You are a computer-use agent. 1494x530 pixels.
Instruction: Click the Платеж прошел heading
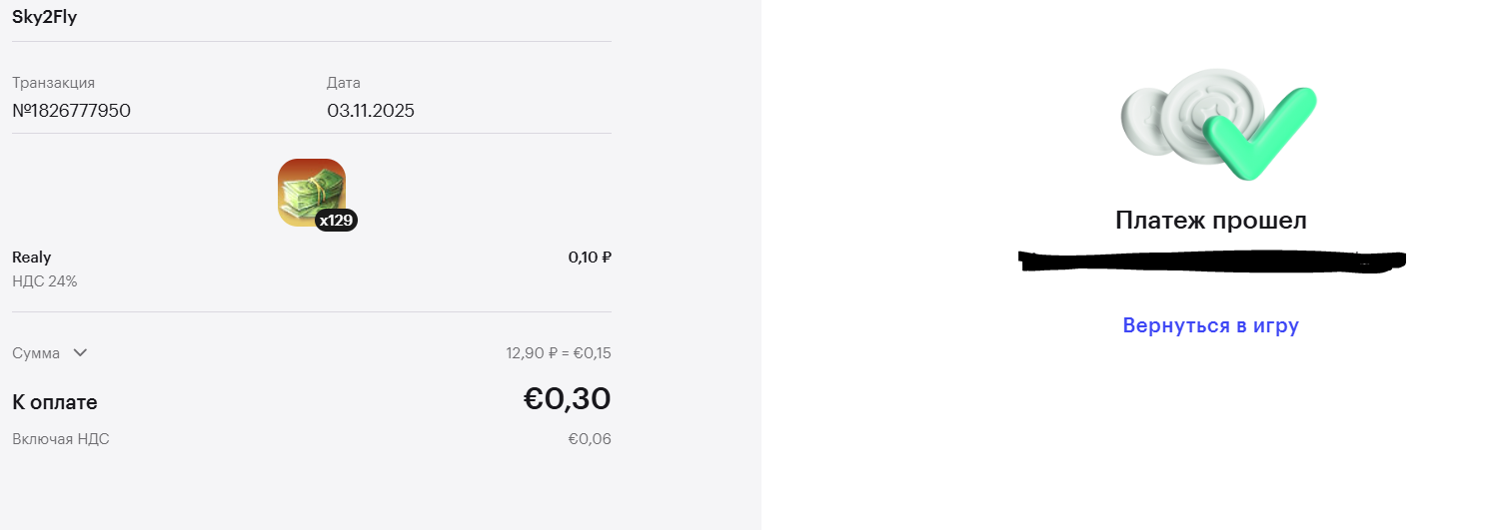click(x=1210, y=221)
